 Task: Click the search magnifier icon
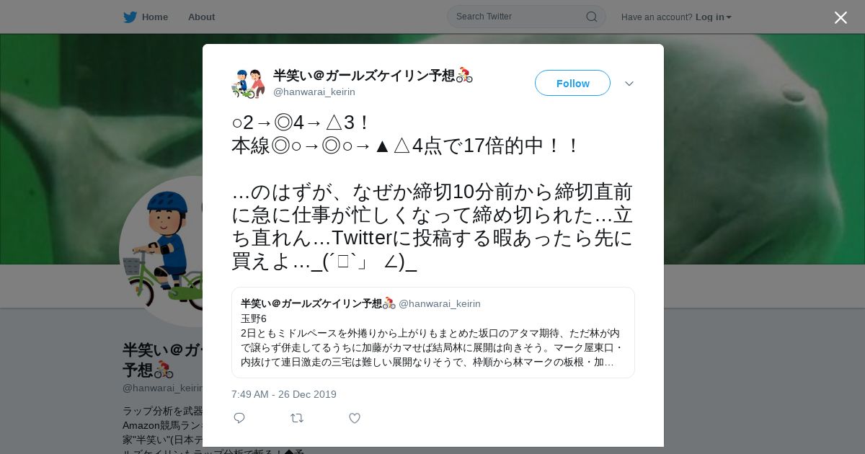click(591, 17)
